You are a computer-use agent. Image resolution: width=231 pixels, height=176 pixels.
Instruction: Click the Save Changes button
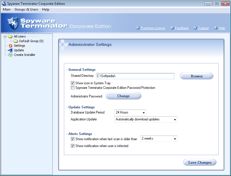tap(200, 163)
